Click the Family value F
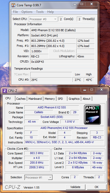This screenshot has width=110, height=193. tap(31, 133)
